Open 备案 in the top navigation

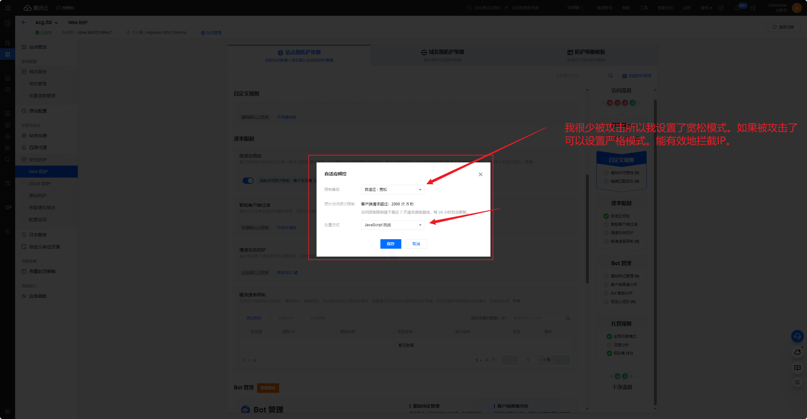click(626, 8)
